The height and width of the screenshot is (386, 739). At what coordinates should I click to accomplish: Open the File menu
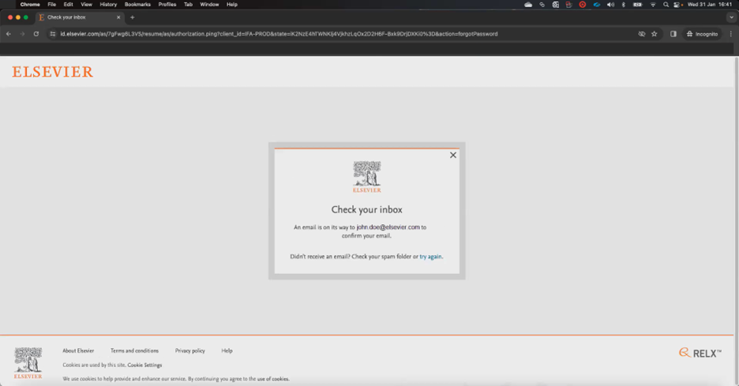[x=52, y=4]
